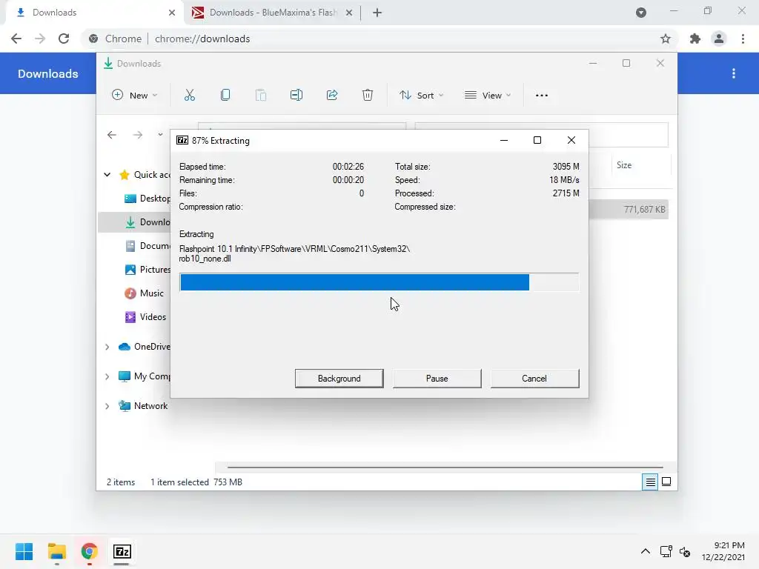The width and height of the screenshot is (759, 569).
Task: Open Downloads page more actions menu
Action: 734,73
